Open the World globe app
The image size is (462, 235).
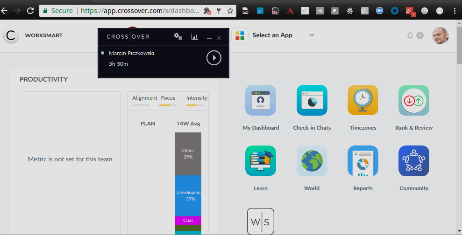312,161
